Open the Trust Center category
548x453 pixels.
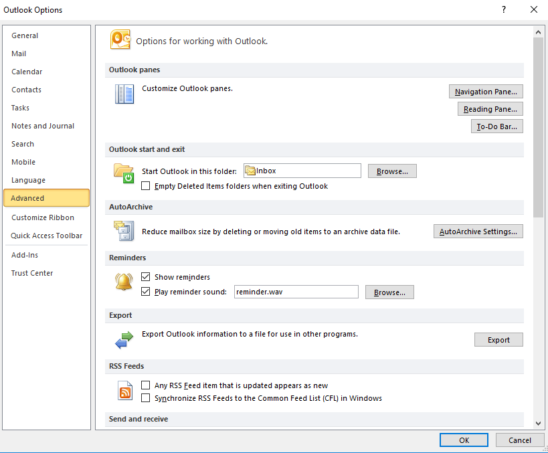[46, 273]
